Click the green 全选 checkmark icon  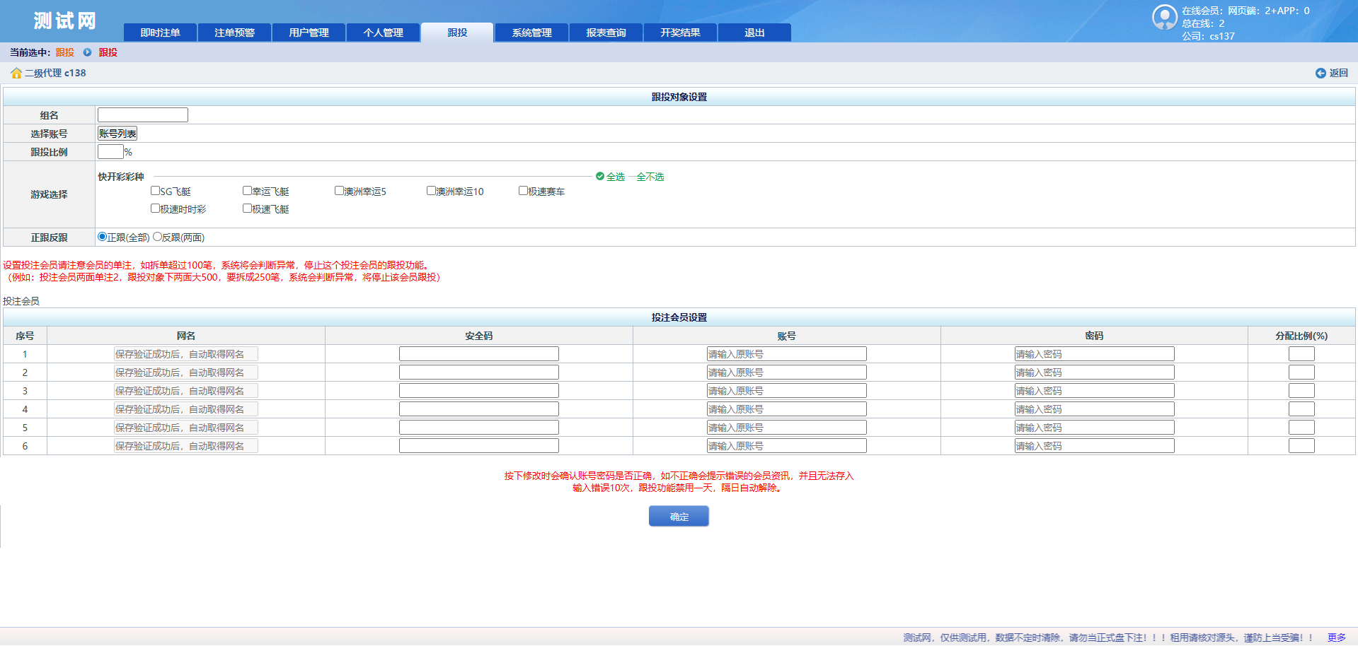(600, 177)
